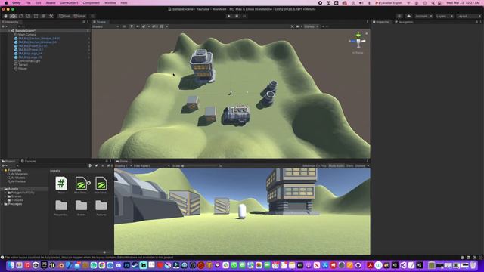Toggle Pivot/Center handle position
The image size is (484, 272).
click(x=64, y=16)
